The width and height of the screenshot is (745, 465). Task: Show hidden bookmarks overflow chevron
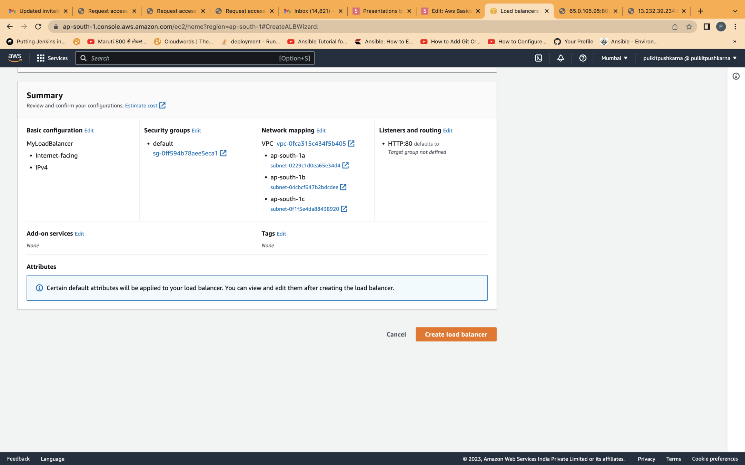[x=734, y=42]
